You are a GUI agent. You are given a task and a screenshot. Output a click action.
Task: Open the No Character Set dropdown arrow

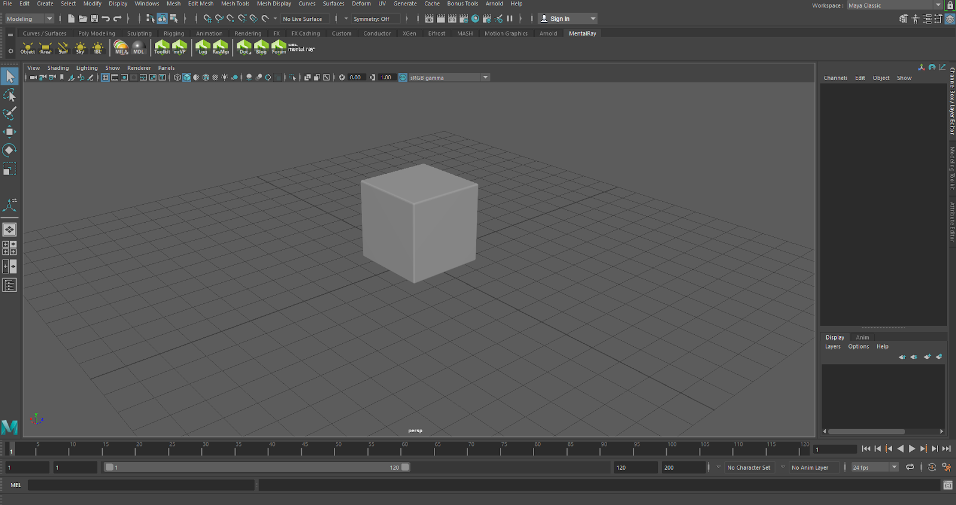point(718,467)
